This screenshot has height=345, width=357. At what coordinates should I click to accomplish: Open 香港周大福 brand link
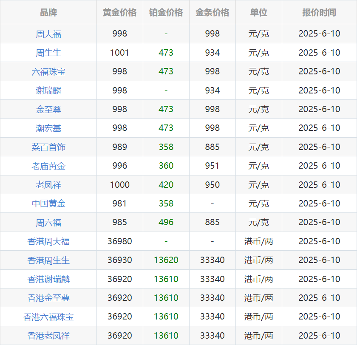[x=48, y=241]
